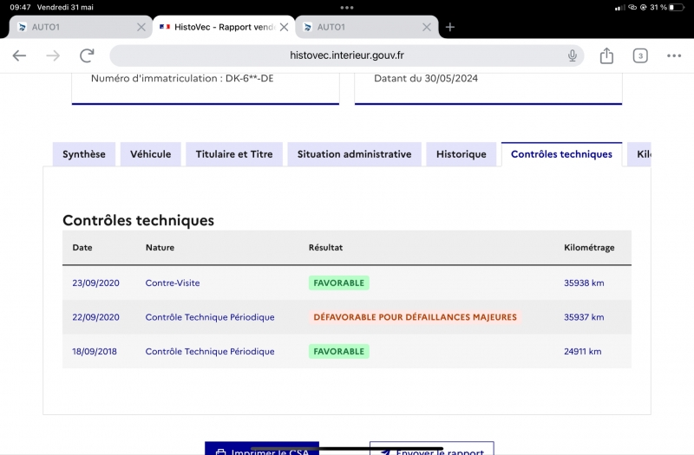Tap the battery indicator in status bar
694x455 pixels.
pos(677,7)
